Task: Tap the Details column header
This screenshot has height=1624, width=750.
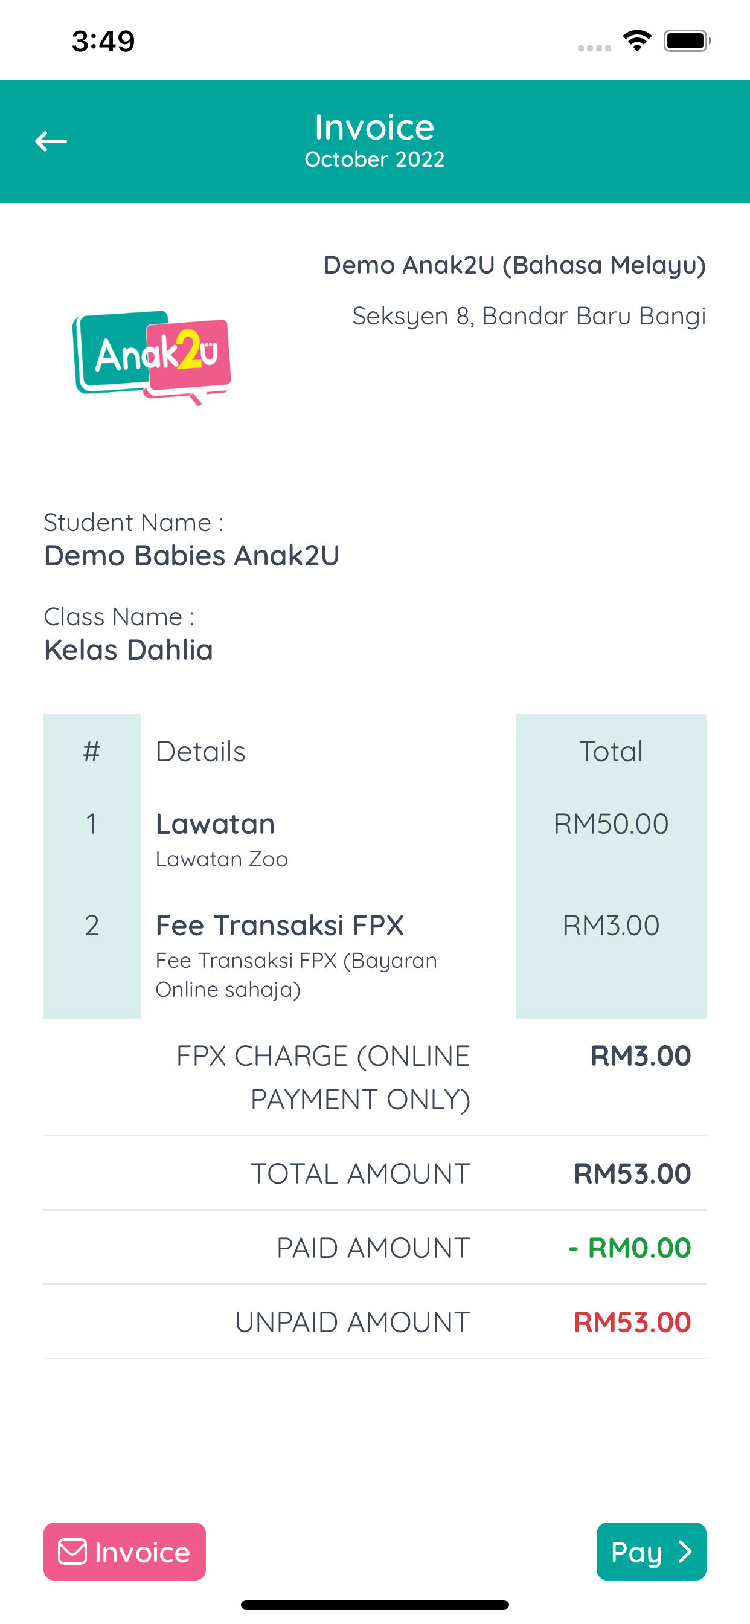Action: [200, 752]
